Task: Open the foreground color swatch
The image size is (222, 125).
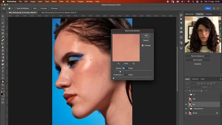Action: coord(2,94)
